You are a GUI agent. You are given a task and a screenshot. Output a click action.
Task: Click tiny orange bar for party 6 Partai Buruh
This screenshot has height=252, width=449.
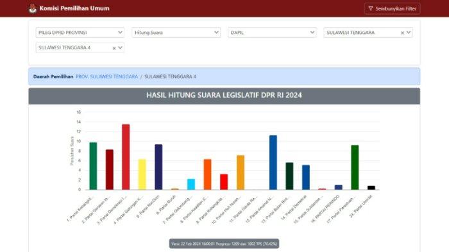click(x=174, y=189)
